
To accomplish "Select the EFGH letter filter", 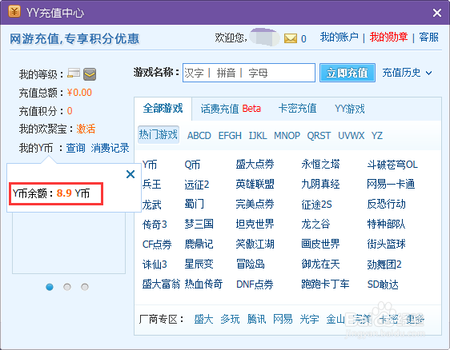I will pos(230,135).
